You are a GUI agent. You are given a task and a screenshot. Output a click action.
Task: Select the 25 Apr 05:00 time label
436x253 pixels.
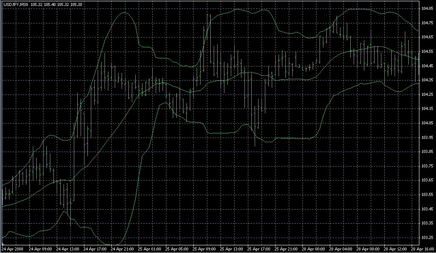[x=177, y=248]
